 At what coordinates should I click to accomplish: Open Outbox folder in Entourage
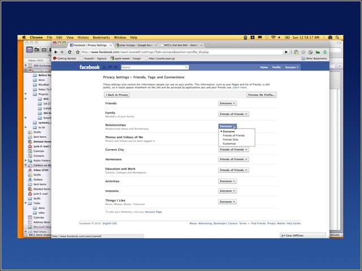tap(36, 180)
